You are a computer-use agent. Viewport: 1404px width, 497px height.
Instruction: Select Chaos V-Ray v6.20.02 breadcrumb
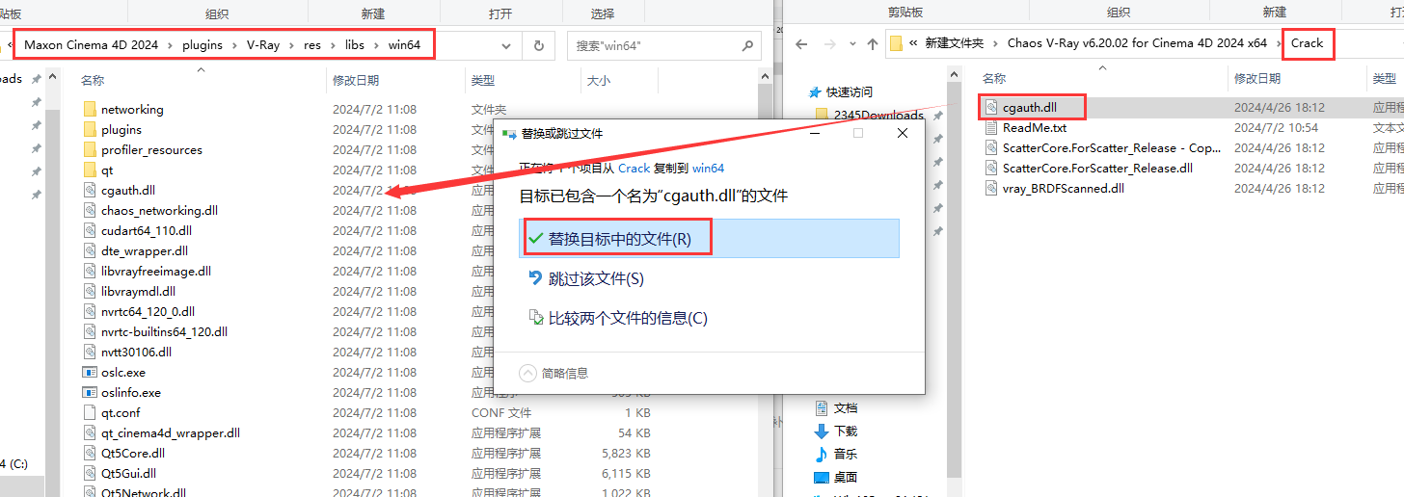click(x=1137, y=43)
